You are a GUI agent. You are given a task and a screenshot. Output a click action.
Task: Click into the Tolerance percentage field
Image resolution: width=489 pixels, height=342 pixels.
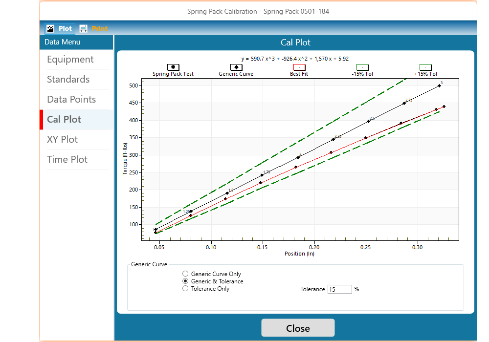[339, 289]
